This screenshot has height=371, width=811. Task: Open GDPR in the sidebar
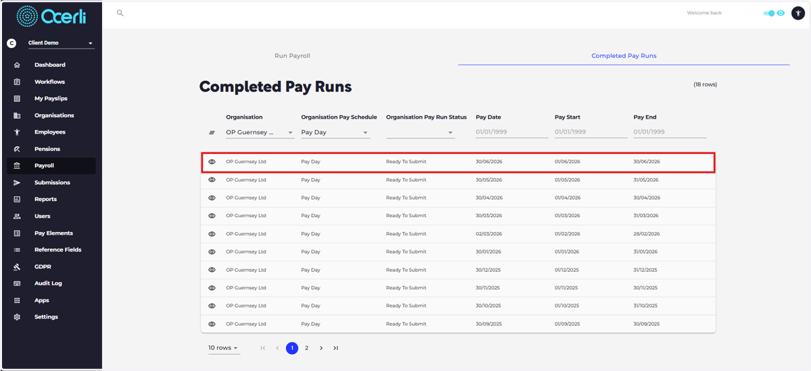[43, 266]
